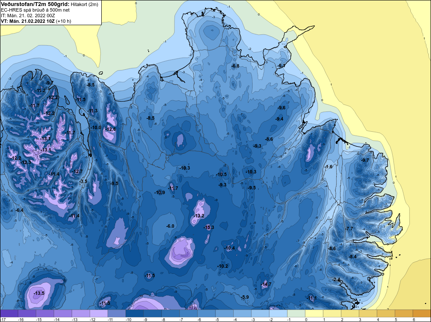Click the -13.5 temperature value
The image size is (431, 322).
39,293
